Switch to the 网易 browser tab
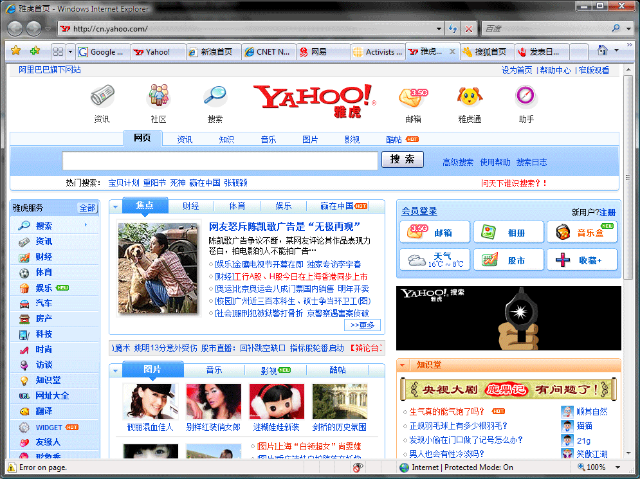Screen dimensions: 640x479 click(324, 52)
